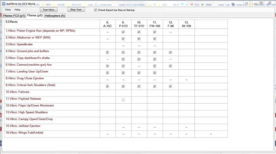Click the ibaEffects app icon in title bar
This screenshot has height=154, width=276.
pos(3,4)
